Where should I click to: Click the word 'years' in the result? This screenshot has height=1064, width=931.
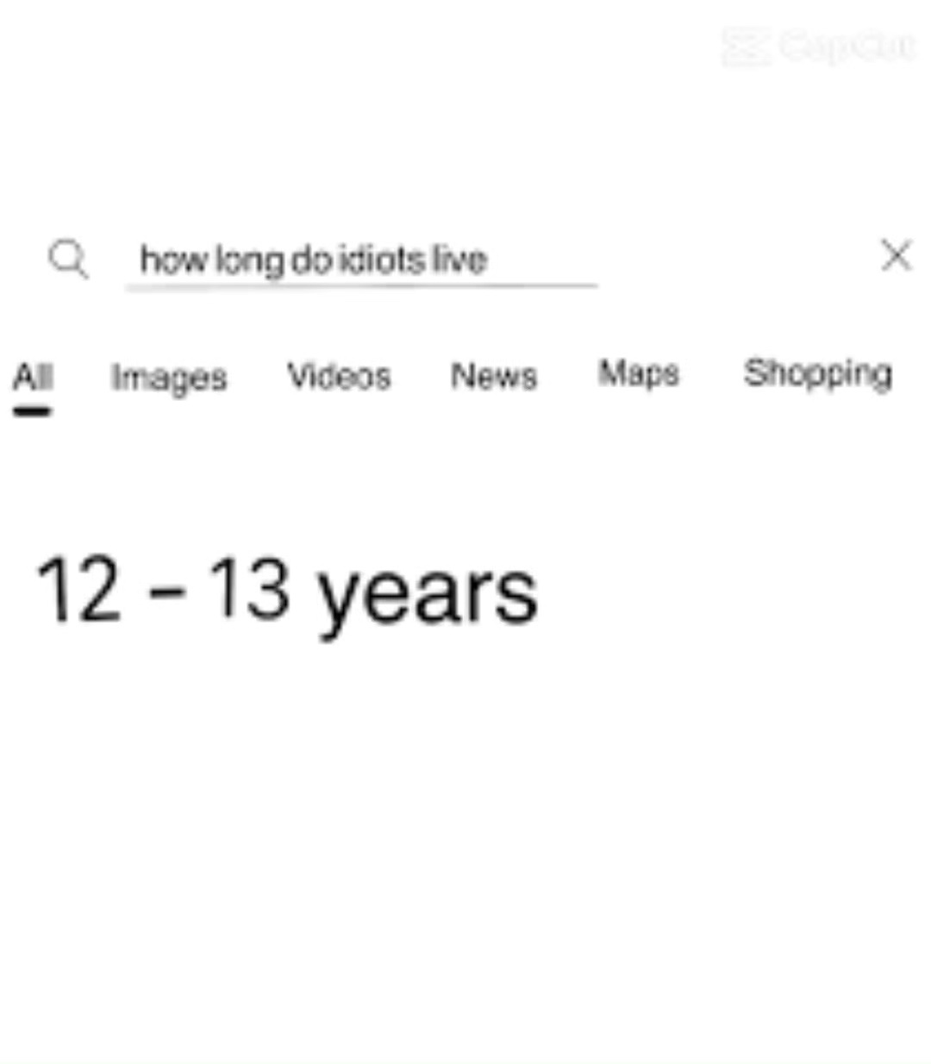click(428, 599)
